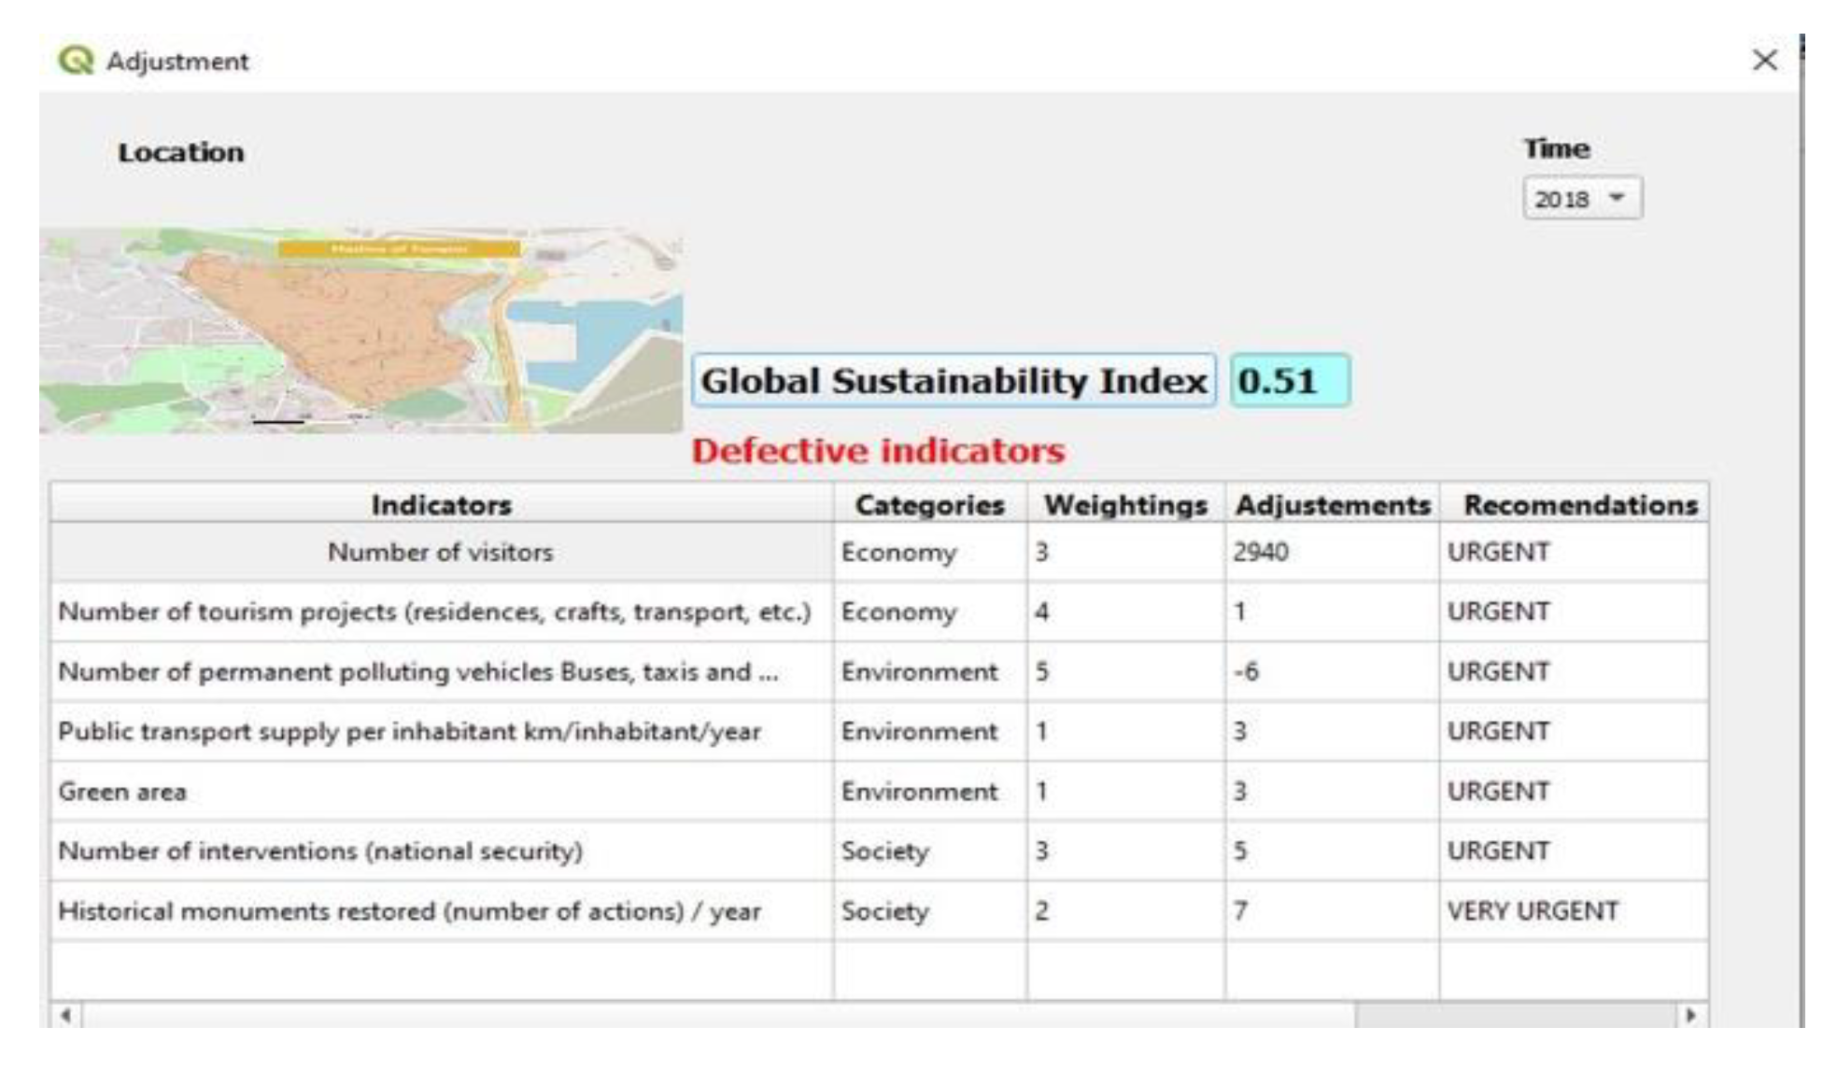Close the Adjustment dialog window
This screenshot has height=1070, width=1837.
tap(1764, 61)
